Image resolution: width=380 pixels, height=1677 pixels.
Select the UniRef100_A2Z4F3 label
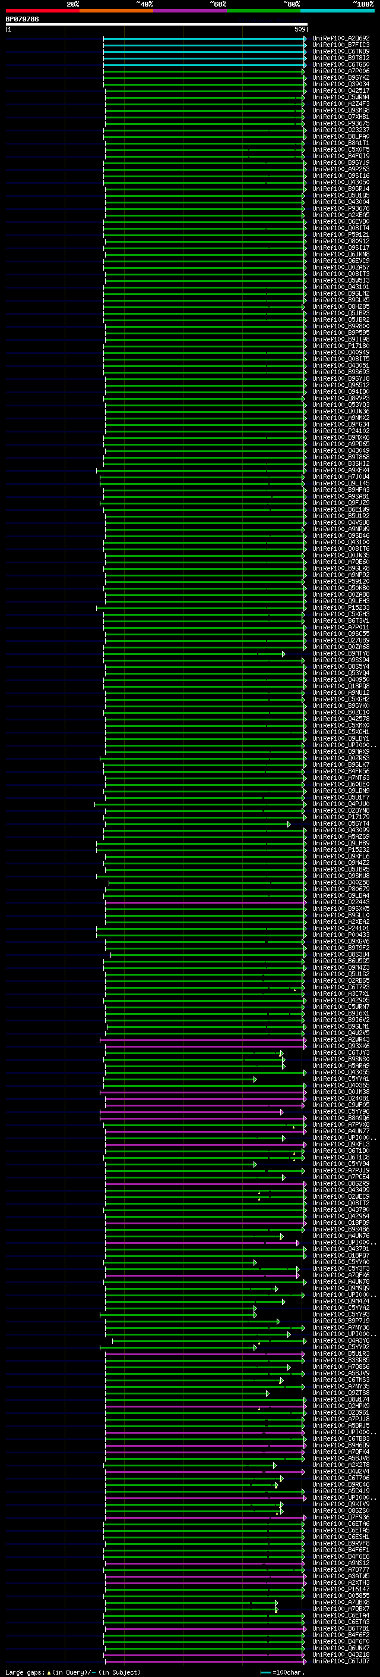pyautogui.click(x=341, y=104)
